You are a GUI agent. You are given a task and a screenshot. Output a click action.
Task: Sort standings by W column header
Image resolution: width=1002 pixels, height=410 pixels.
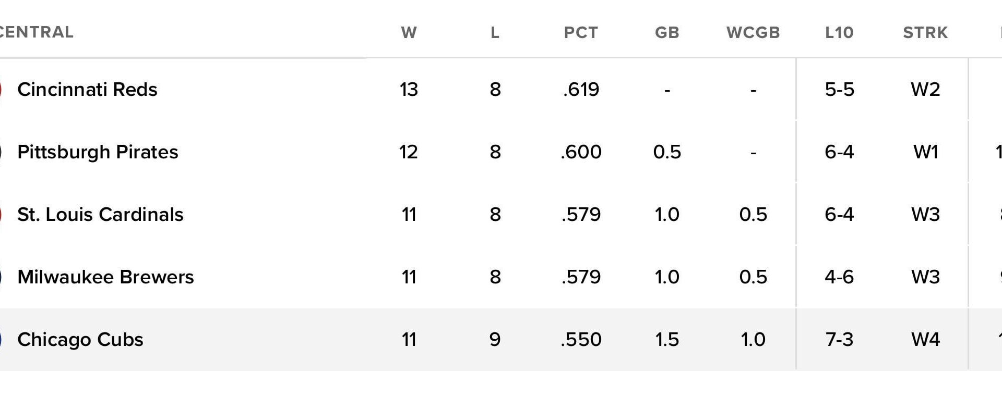pos(409,32)
